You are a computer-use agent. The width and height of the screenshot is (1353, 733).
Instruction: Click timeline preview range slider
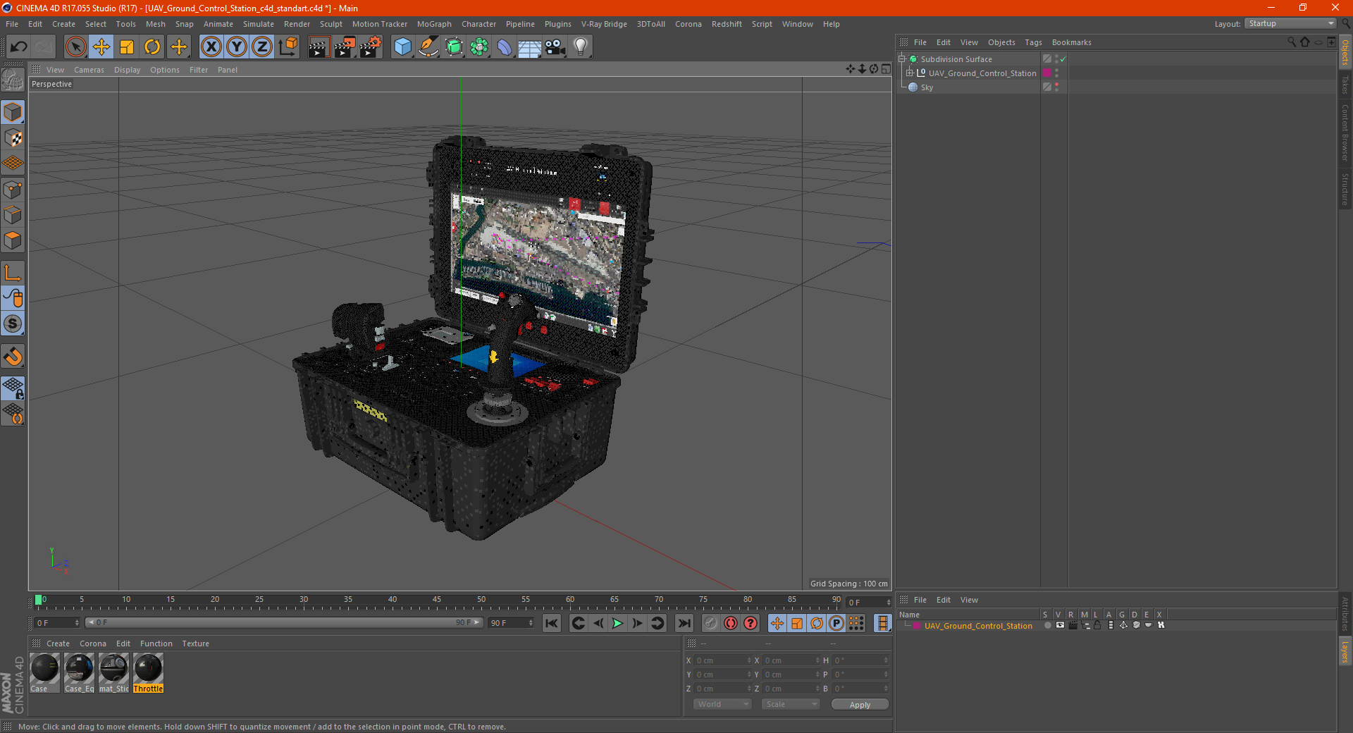point(284,622)
